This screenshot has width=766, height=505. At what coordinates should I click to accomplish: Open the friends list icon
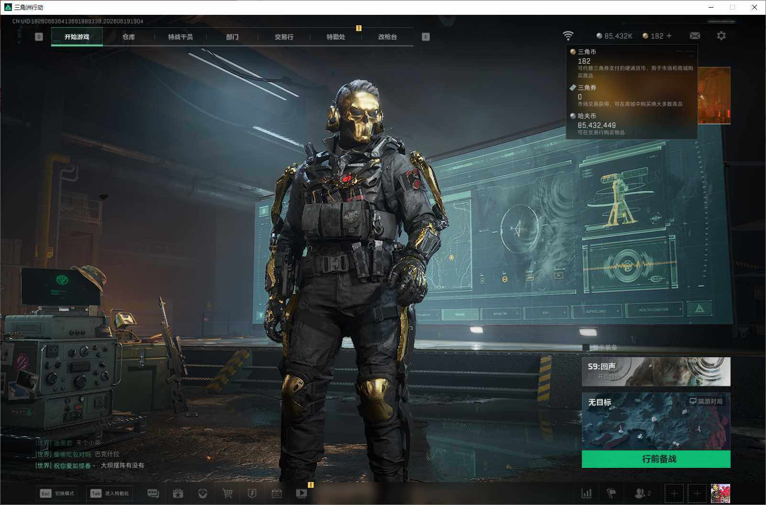point(642,493)
